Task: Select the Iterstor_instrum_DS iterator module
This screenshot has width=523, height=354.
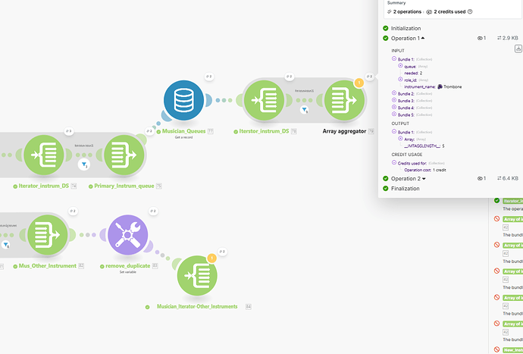Action: (264, 100)
